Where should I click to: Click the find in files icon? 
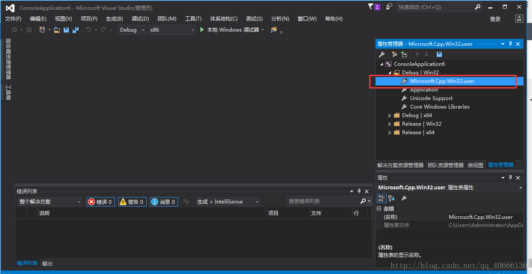pos(273,30)
